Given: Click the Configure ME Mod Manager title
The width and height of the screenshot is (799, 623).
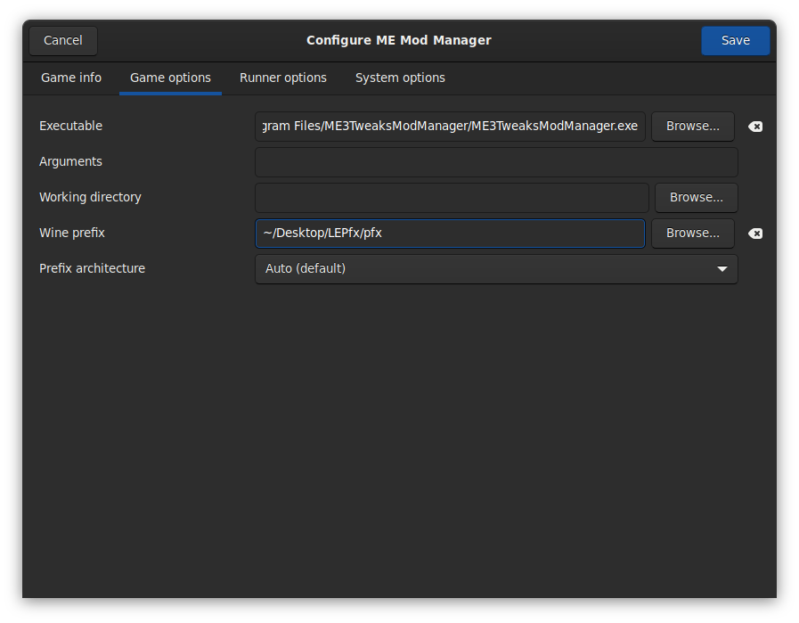Looking at the screenshot, I should pyautogui.click(x=399, y=41).
